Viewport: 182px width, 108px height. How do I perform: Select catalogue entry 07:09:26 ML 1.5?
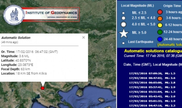pos(152,74)
